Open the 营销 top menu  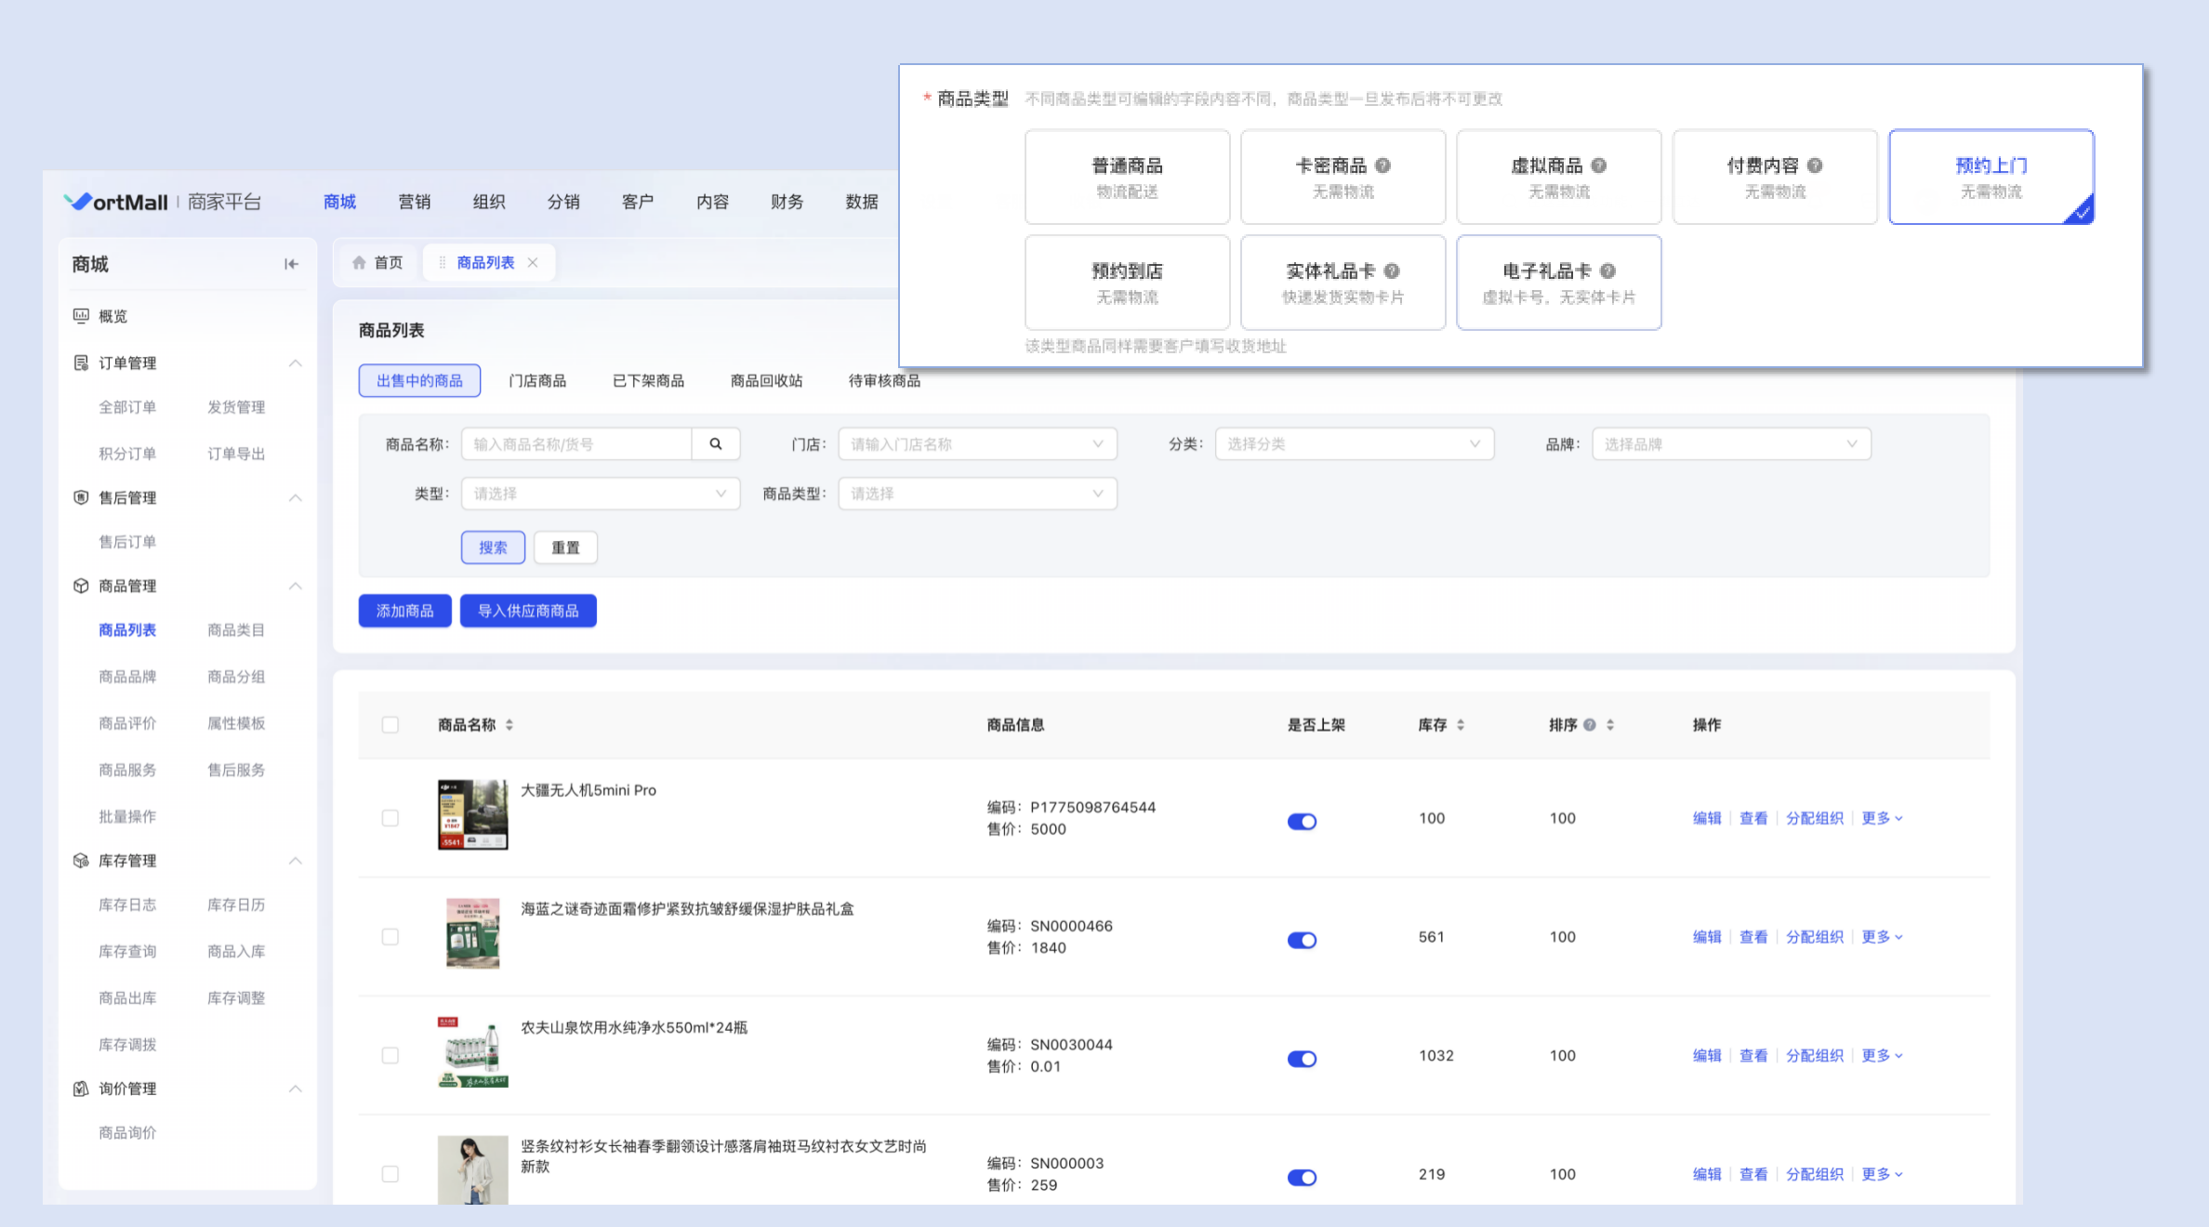coord(414,202)
